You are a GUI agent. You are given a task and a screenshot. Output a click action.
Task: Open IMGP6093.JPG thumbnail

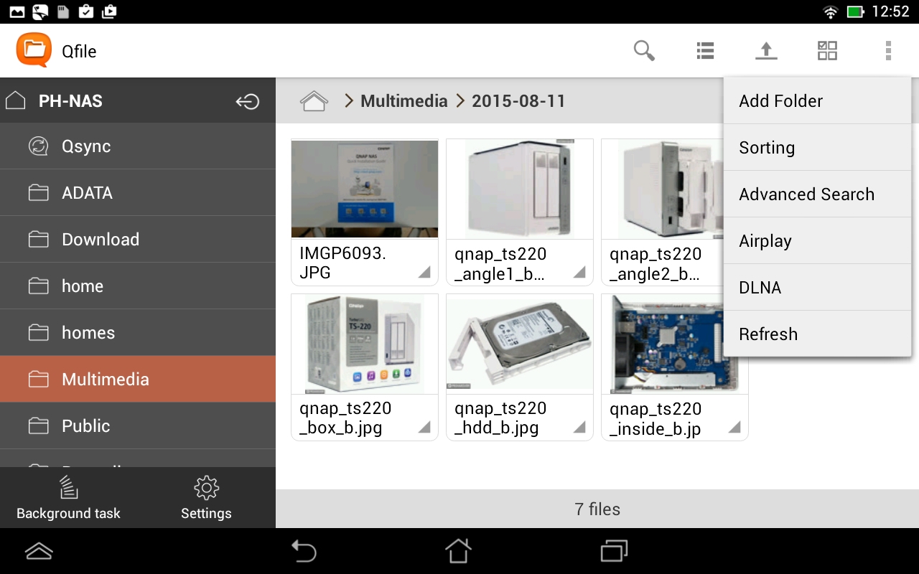tap(365, 189)
